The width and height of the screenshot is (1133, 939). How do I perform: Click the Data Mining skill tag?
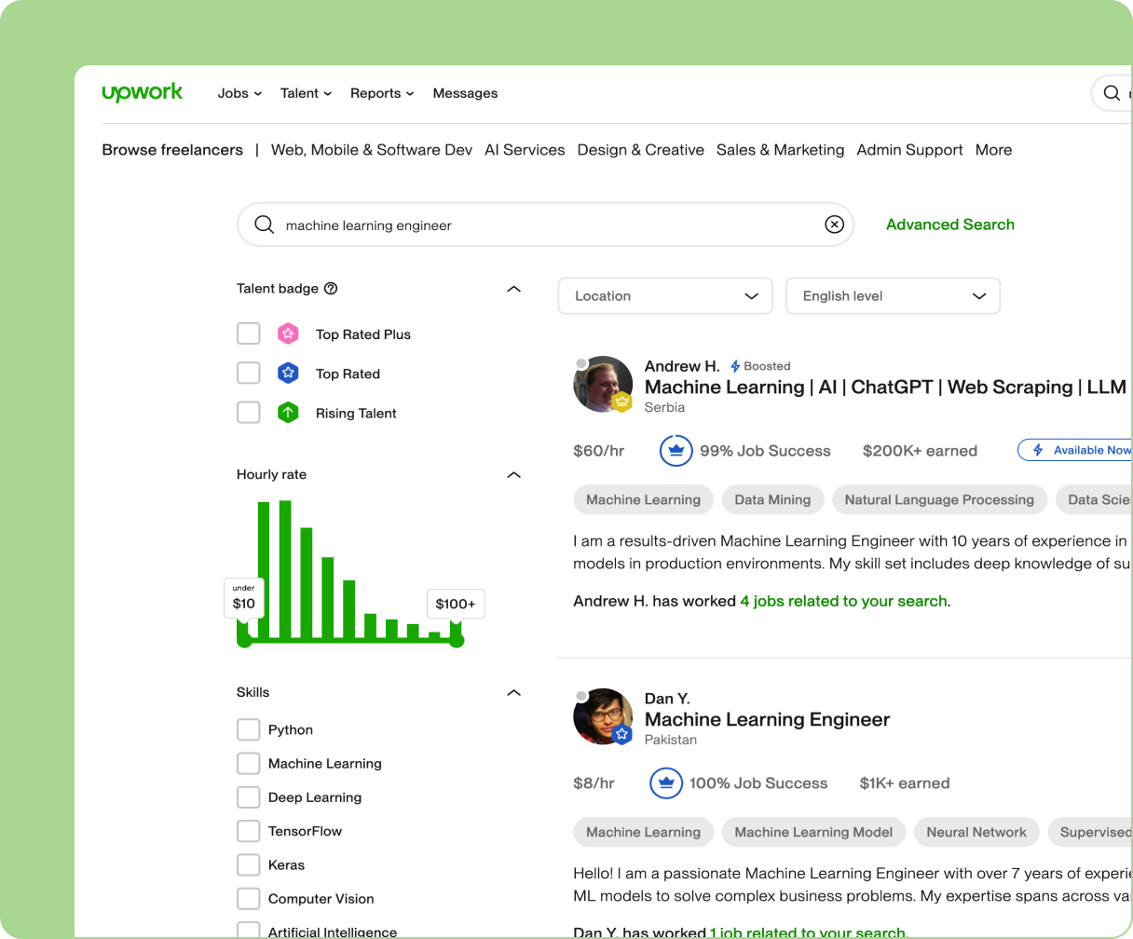coord(772,499)
